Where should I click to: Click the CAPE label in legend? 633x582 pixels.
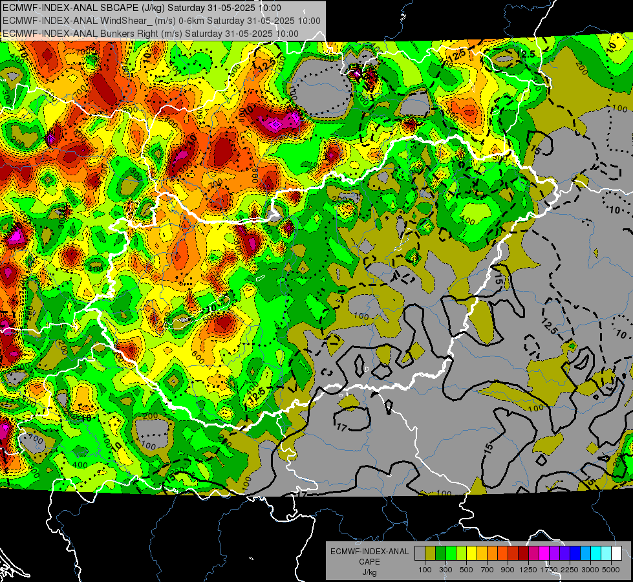point(370,561)
